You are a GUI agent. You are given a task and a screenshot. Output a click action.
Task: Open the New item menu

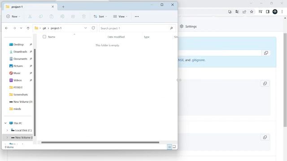coord(13,17)
